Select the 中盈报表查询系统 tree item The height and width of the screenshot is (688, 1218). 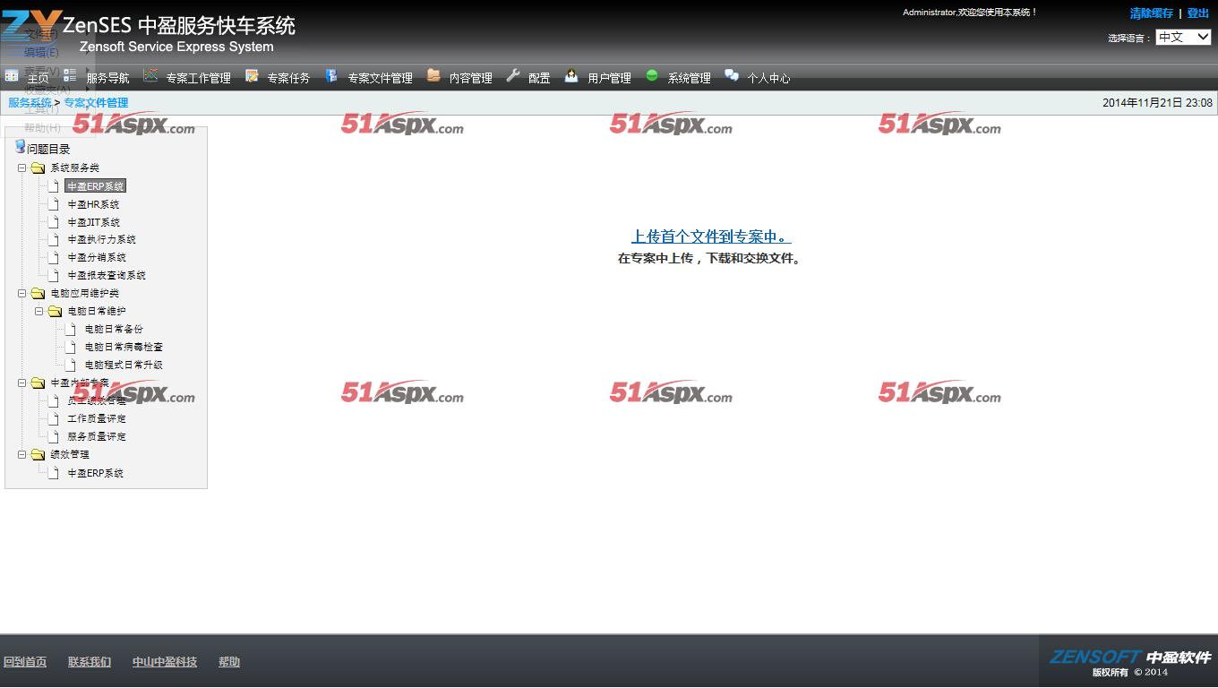[107, 275]
